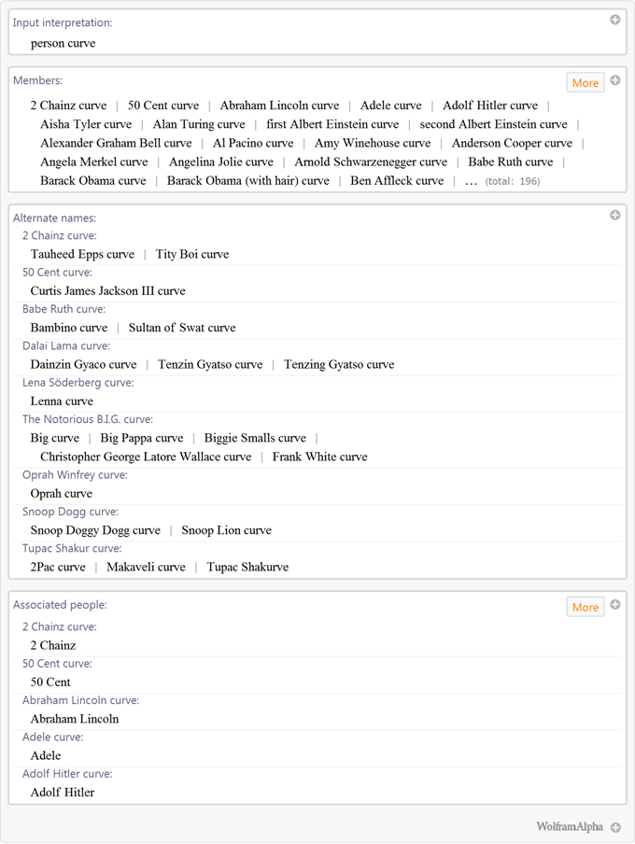635x844 pixels.
Task: Click 'Tity Boi curve' alternate name
Action: coord(192,254)
